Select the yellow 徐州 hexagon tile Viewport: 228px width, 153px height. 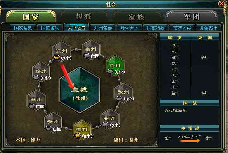(82, 130)
